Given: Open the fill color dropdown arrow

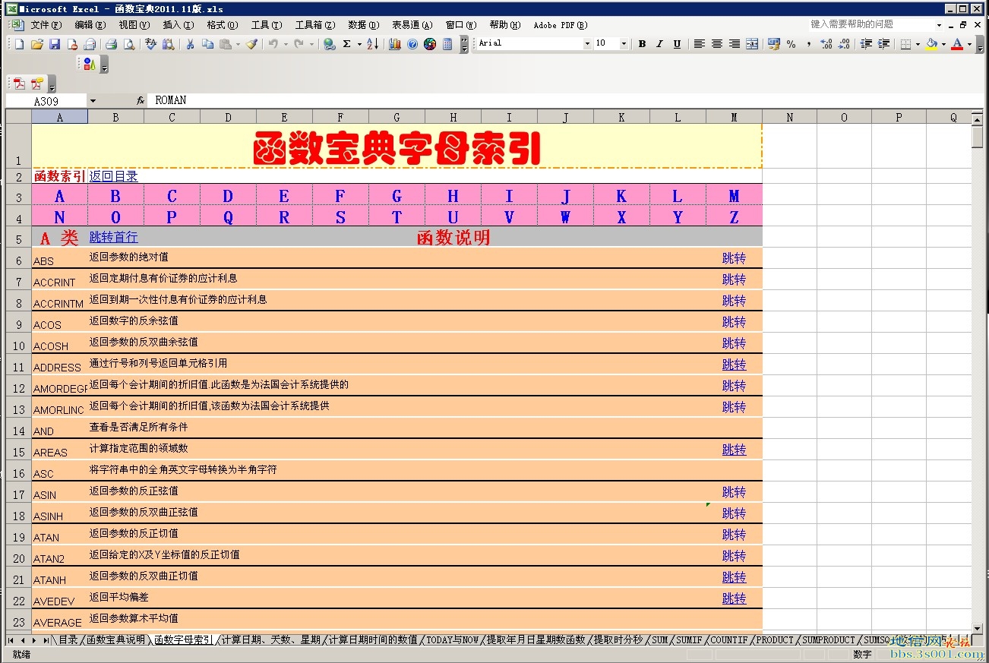Looking at the screenshot, I should [943, 44].
